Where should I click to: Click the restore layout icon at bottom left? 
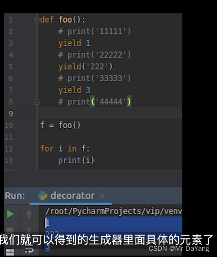pyautogui.click(x=10, y=252)
